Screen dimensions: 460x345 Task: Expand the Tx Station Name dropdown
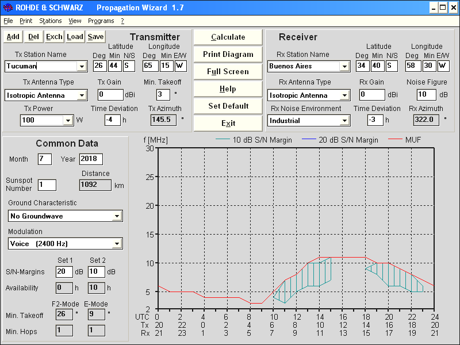[82, 66]
